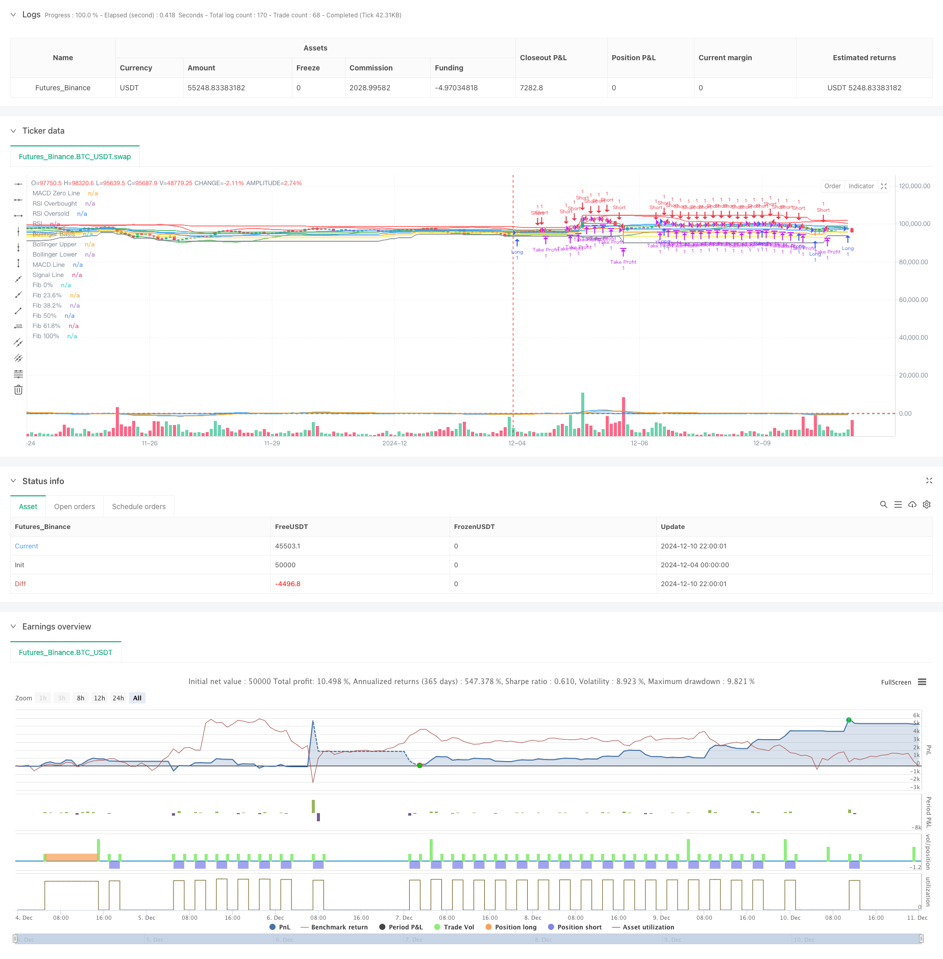Select the vertical segment drawing tool
The image size is (943, 959).
coord(18,263)
